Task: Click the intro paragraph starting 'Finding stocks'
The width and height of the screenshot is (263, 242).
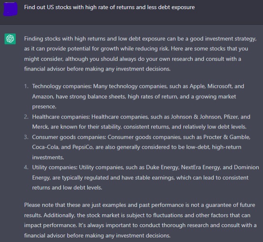Action: pyautogui.click(x=140, y=54)
